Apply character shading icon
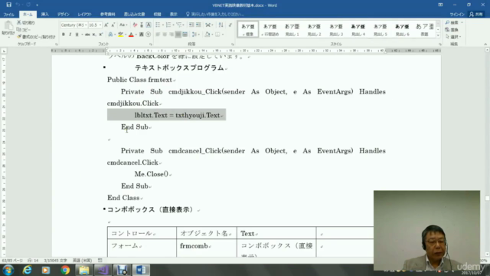This screenshot has width=490, height=276. (x=142, y=34)
